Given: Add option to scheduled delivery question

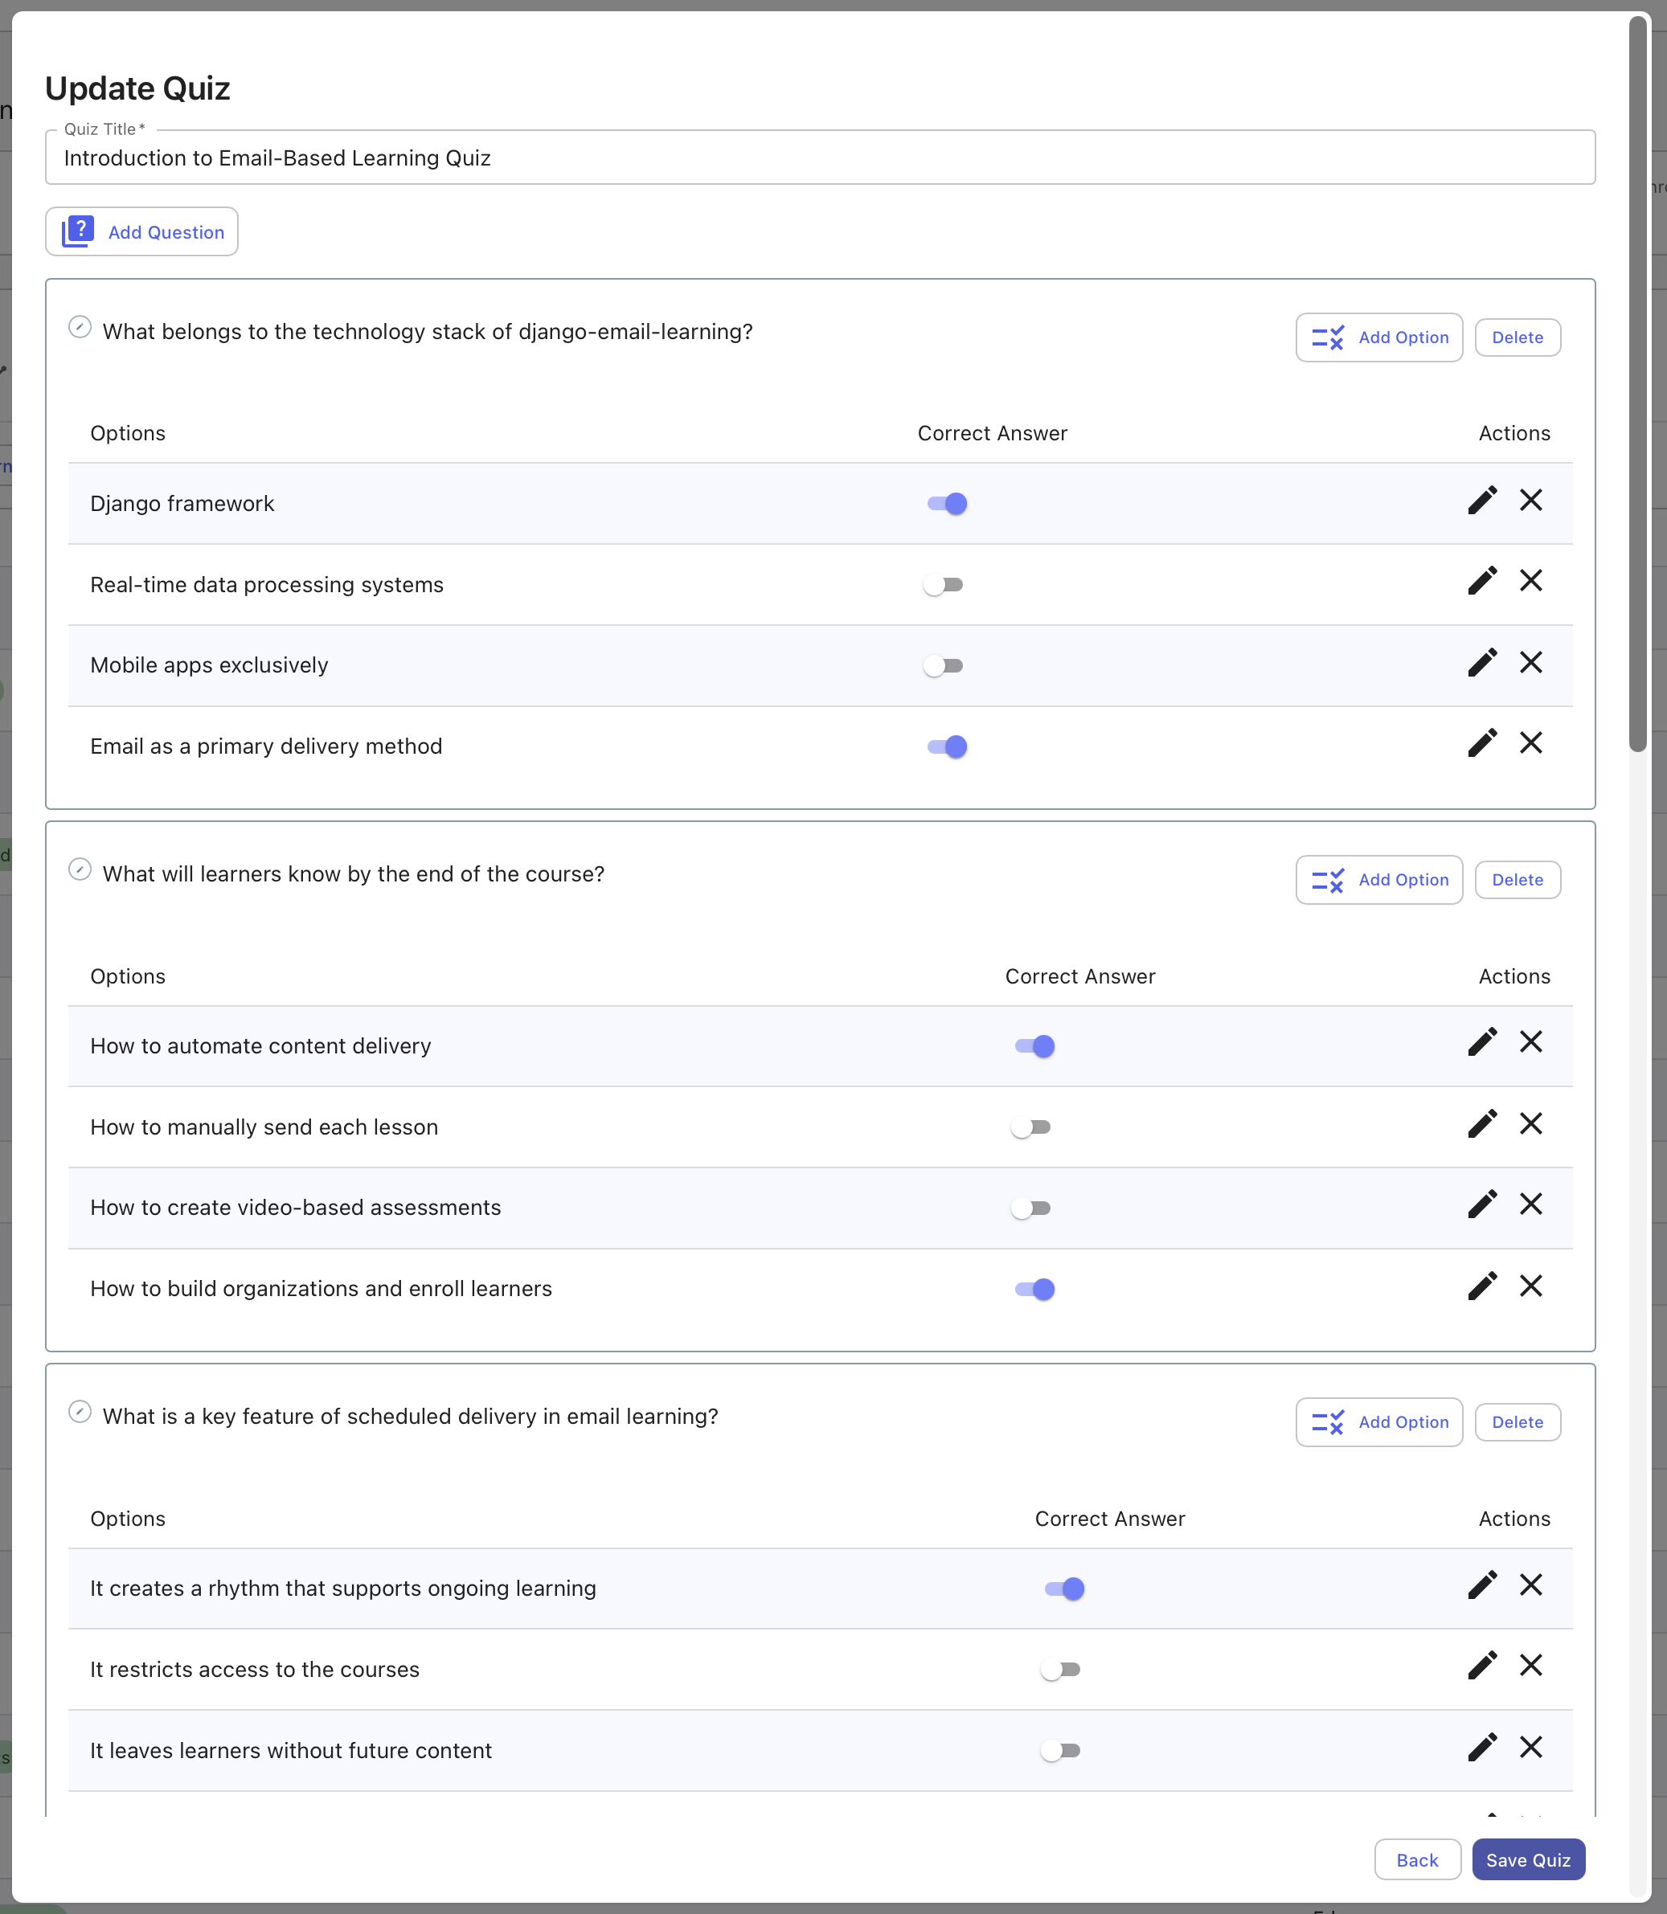Looking at the screenshot, I should (x=1378, y=1422).
